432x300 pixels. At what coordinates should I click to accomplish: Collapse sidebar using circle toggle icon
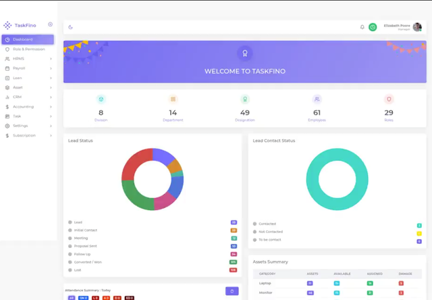click(x=50, y=24)
